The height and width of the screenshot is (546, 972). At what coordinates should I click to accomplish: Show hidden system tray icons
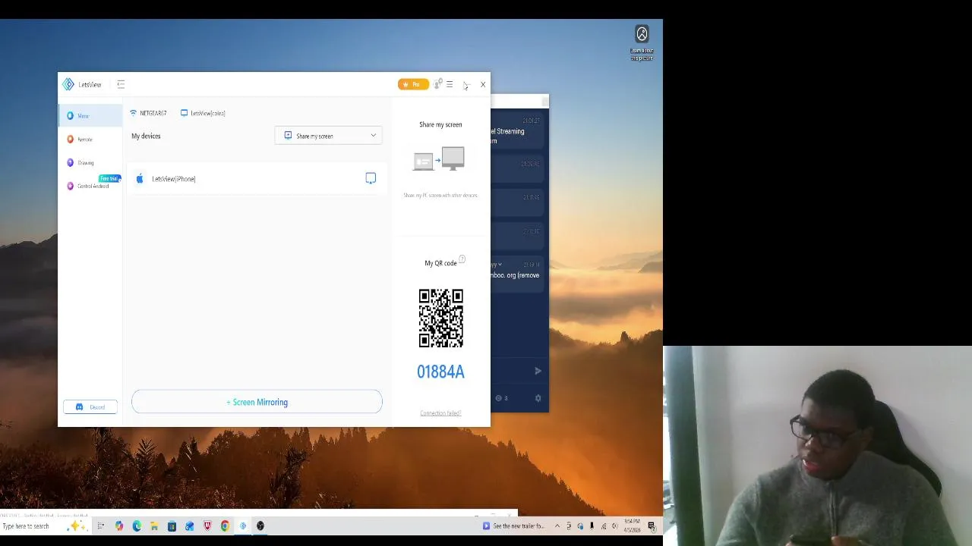tap(557, 526)
